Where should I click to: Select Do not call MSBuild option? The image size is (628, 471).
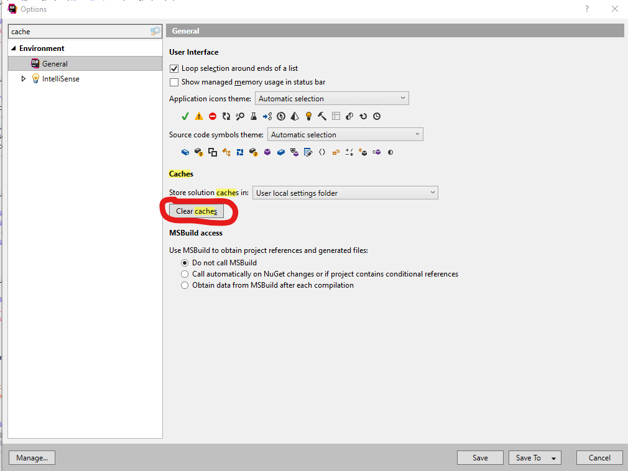(185, 263)
